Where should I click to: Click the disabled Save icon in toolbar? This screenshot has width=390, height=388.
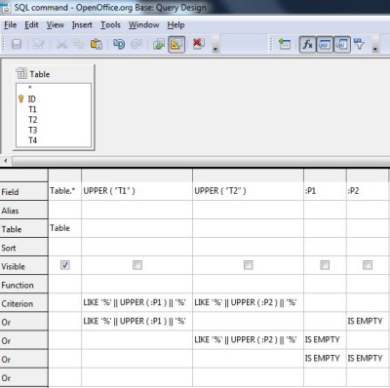[17, 44]
